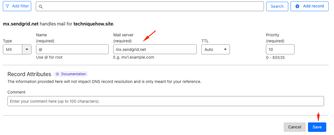Click the funnel icon beside Add filter

click(7, 6)
